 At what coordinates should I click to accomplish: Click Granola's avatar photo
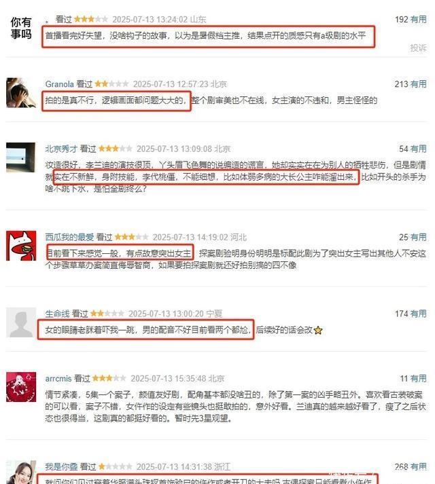tap(21, 93)
